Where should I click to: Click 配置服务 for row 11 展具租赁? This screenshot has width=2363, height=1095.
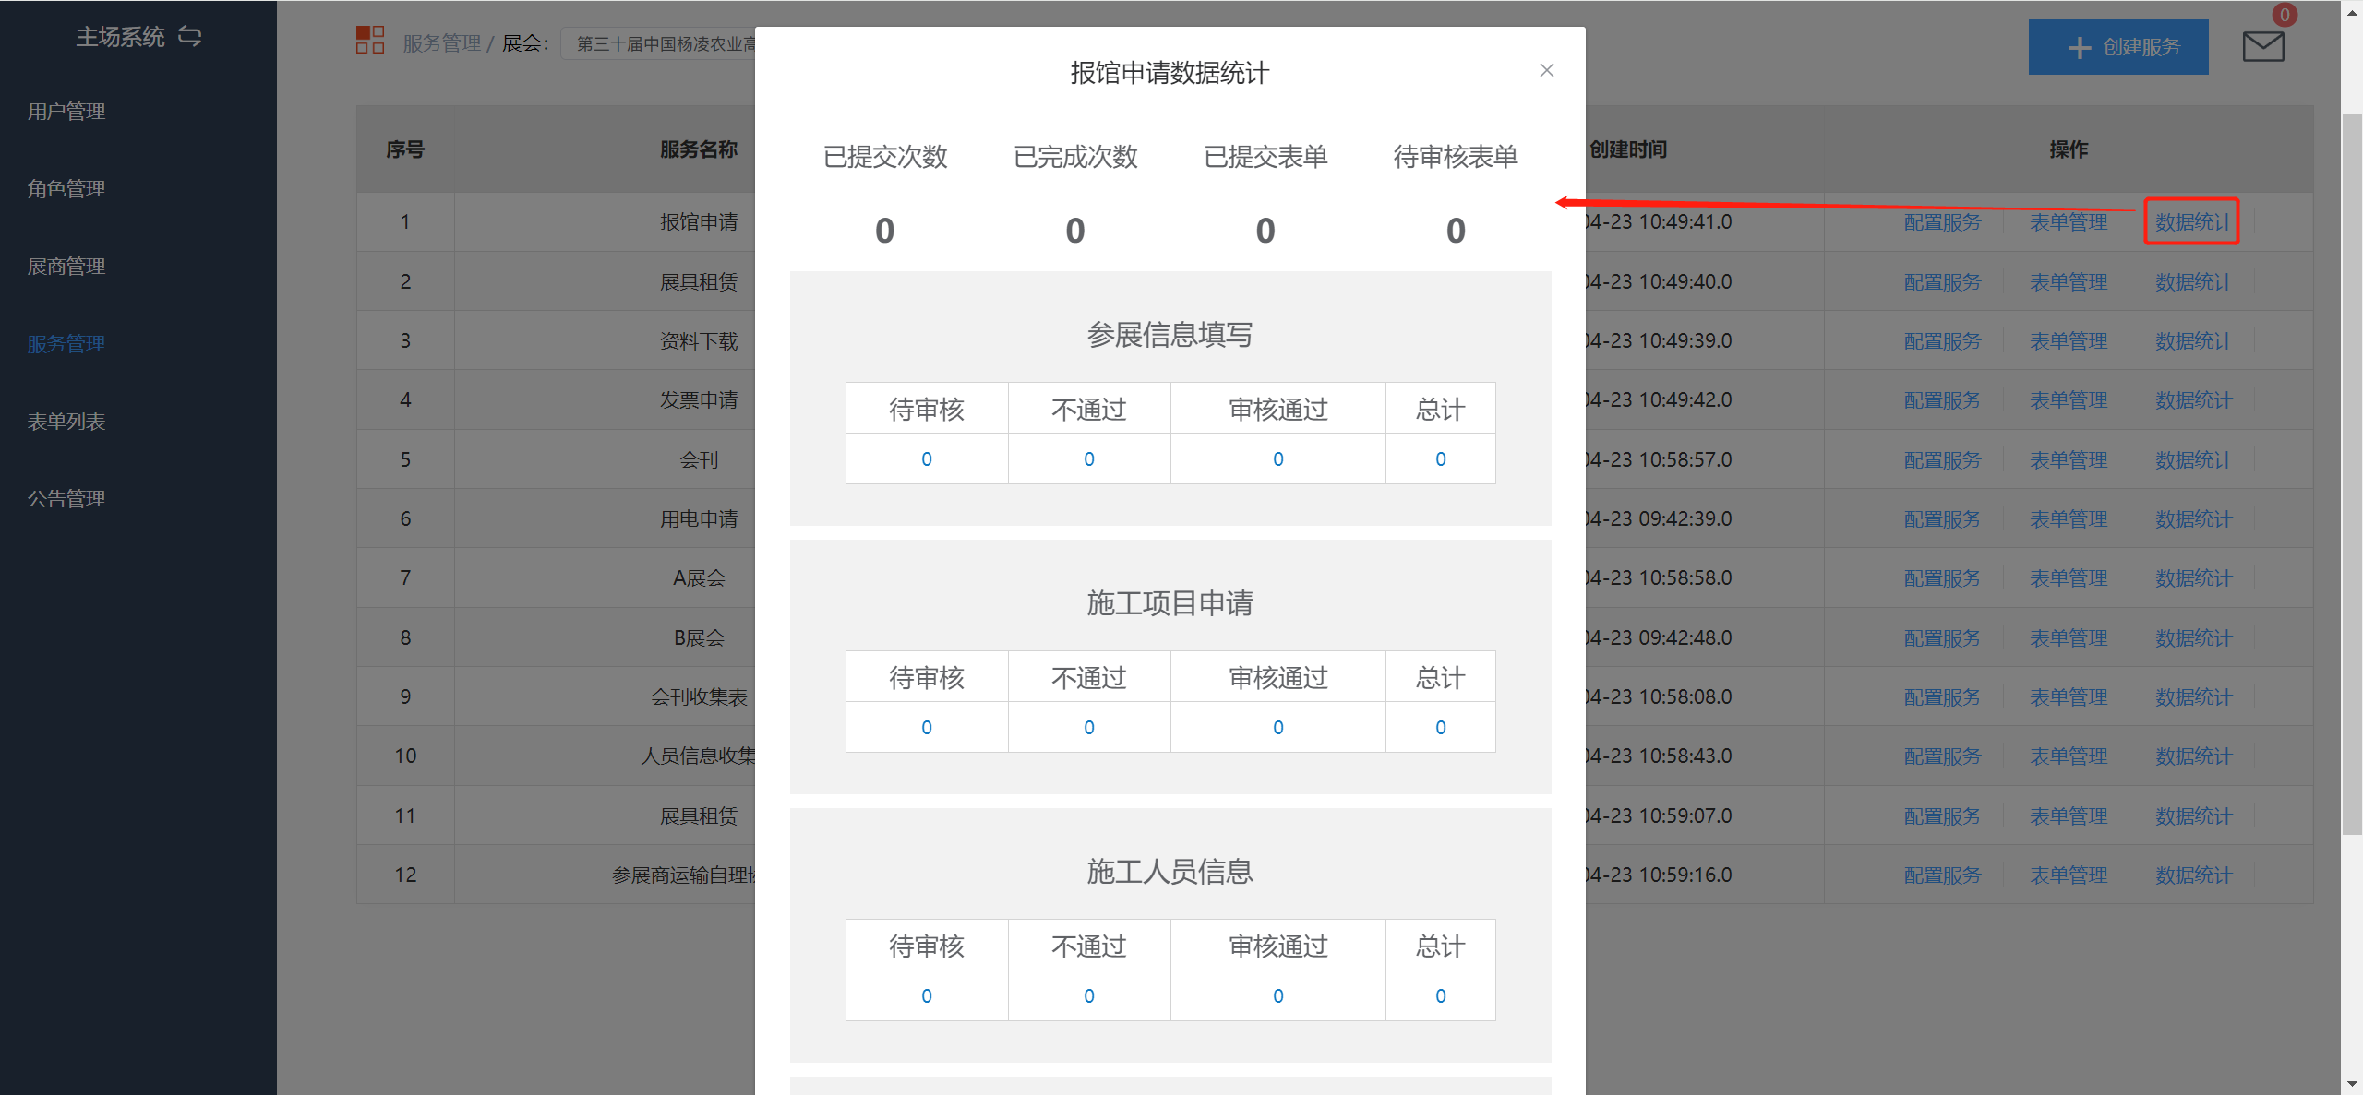pos(1942,815)
